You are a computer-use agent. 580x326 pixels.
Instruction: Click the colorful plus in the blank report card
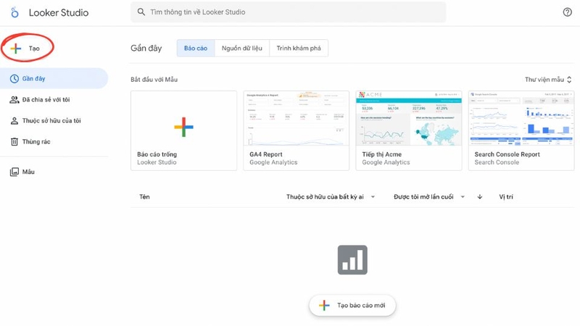click(184, 127)
